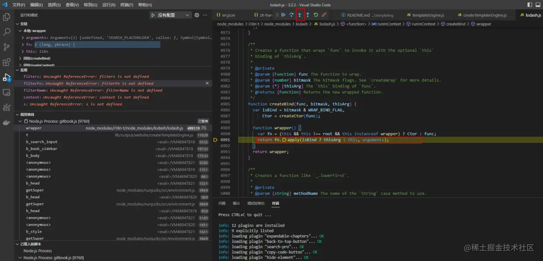The width and height of the screenshot is (543, 261).
Task: Open launch.json with the gear icon
Action: point(197,15)
